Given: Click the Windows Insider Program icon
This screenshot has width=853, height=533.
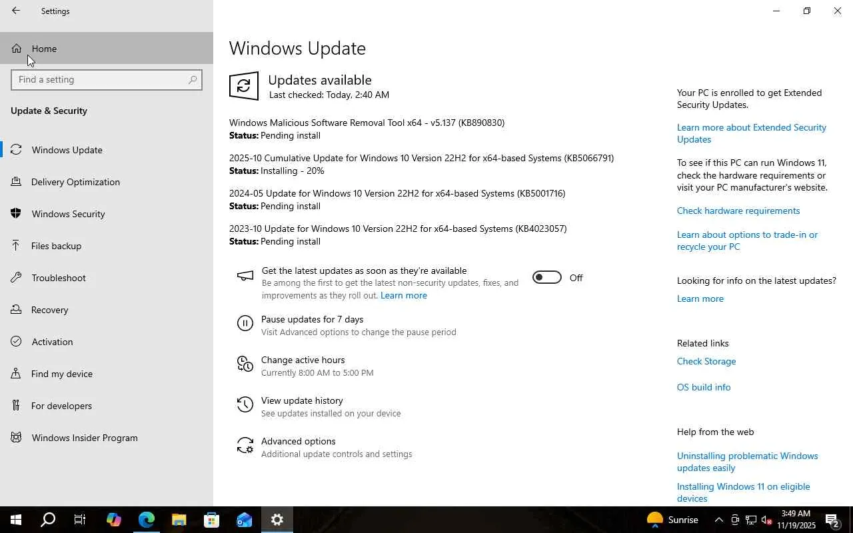Looking at the screenshot, I should 16,438.
